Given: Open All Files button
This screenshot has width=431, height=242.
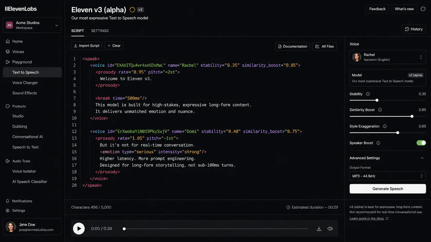Looking at the screenshot, I should click(x=325, y=46).
